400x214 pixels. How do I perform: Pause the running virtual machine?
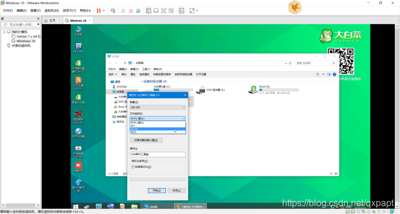tap(99, 11)
